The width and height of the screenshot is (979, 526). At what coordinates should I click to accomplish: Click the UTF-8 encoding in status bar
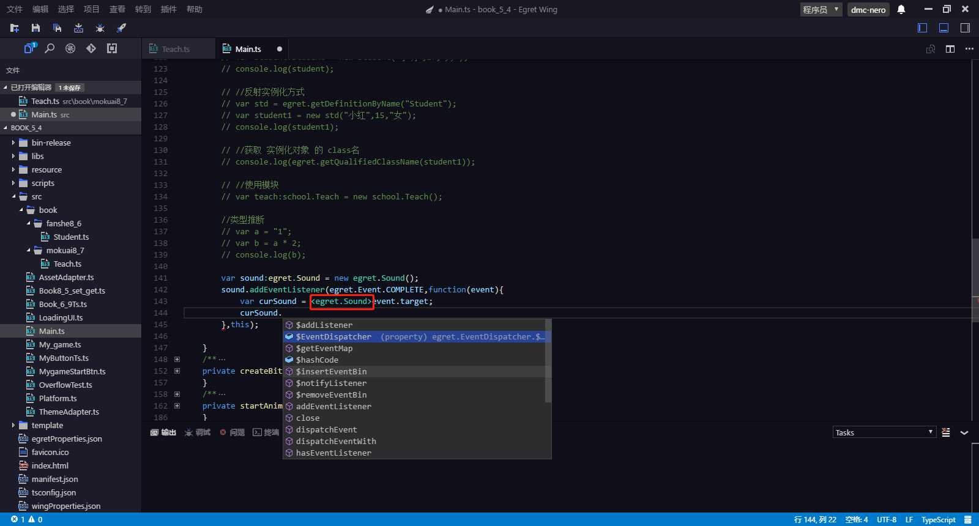tap(887, 520)
